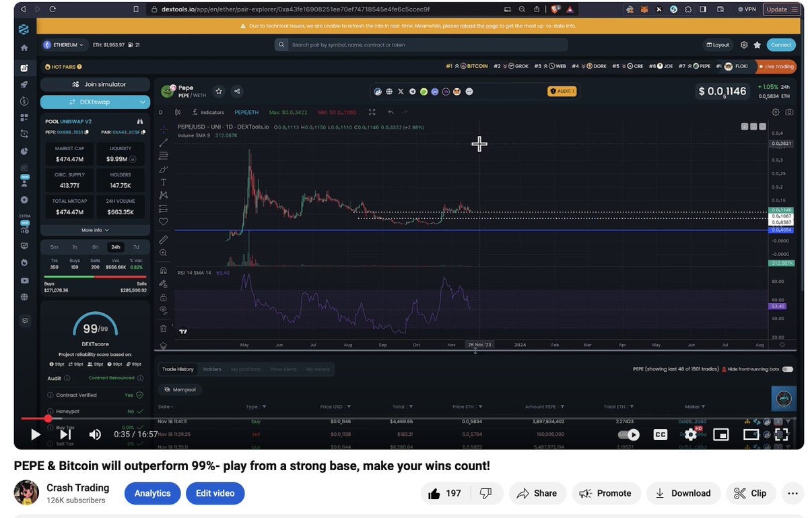Open YouTube more actions ellipsis menu
The image size is (808, 518).
pos(792,493)
